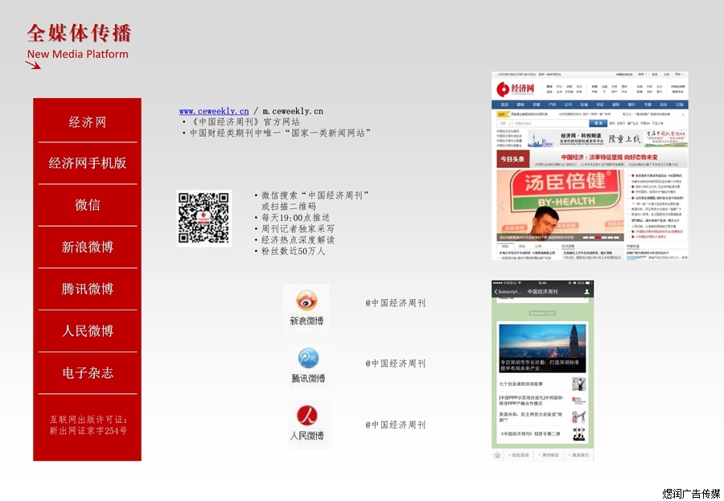Click the People's Weibo red logo icon
This screenshot has height=501, width=724.
click(x=307, y=416)
